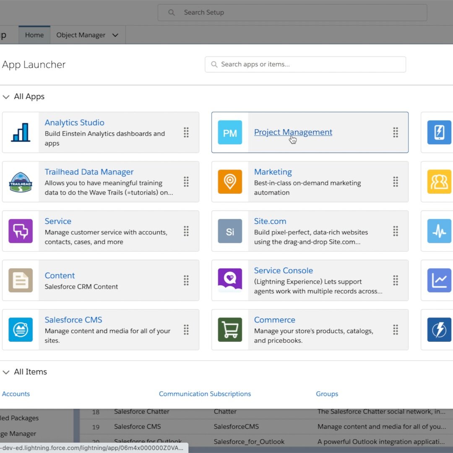Click the Site.com 'Si' tile icon
453x453 pixels.
[x=230, y=231]
